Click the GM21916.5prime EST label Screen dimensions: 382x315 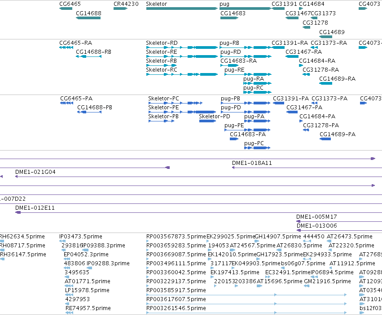[327, 281]
